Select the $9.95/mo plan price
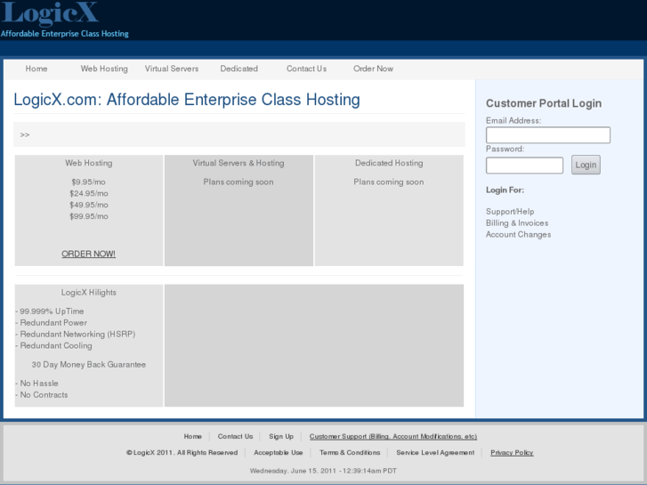This screenshot has height=485, width=647. pos(89,182)
